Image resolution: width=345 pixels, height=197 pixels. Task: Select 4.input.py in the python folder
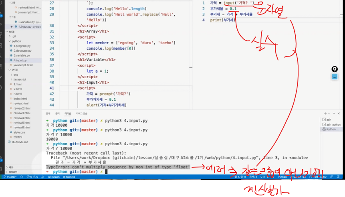point(23,60)
